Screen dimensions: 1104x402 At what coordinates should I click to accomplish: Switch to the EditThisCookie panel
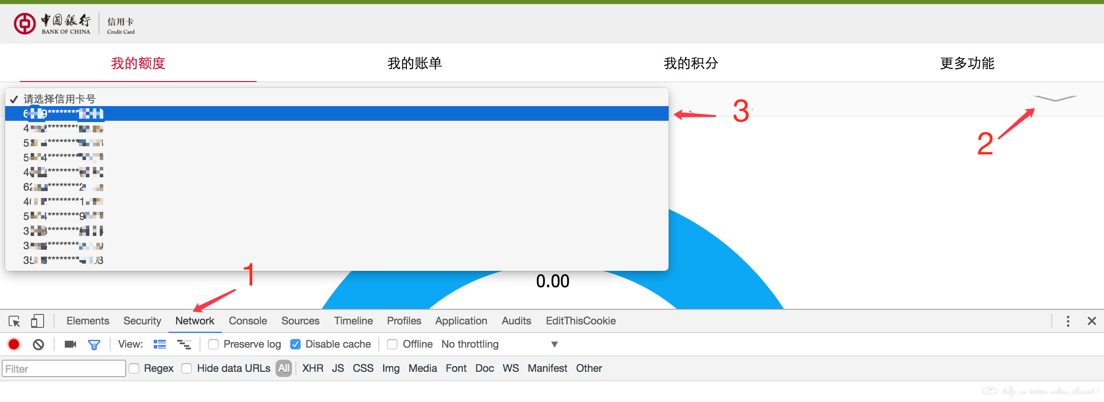pos(581,321)
